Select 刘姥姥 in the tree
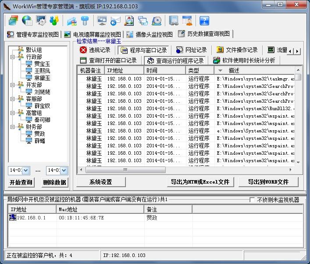The image size is (310, 264). [x=42, y=92]
